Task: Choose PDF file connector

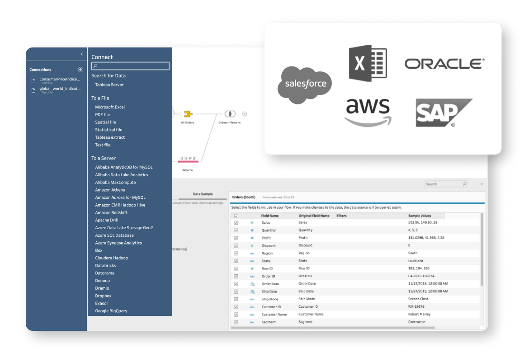Action: click(103, 115)
